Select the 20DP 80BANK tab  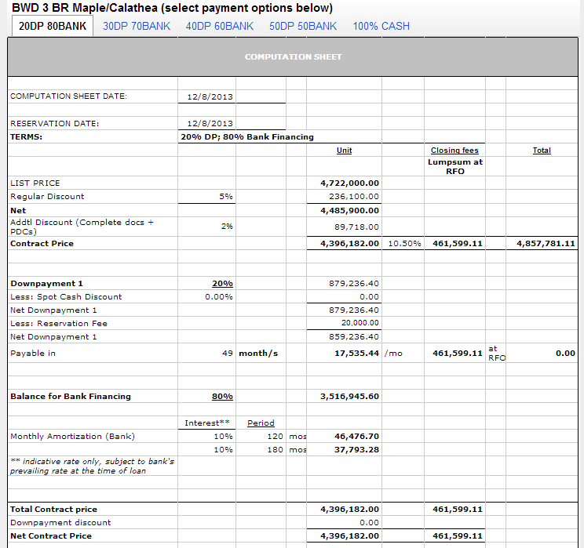(53, 26)
